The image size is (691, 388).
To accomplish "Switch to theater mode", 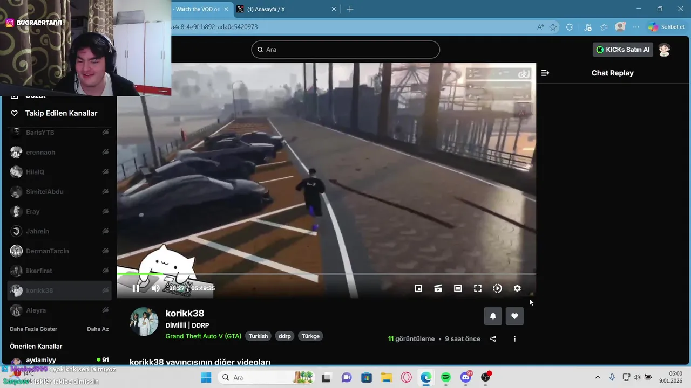I will coord(458,288).
